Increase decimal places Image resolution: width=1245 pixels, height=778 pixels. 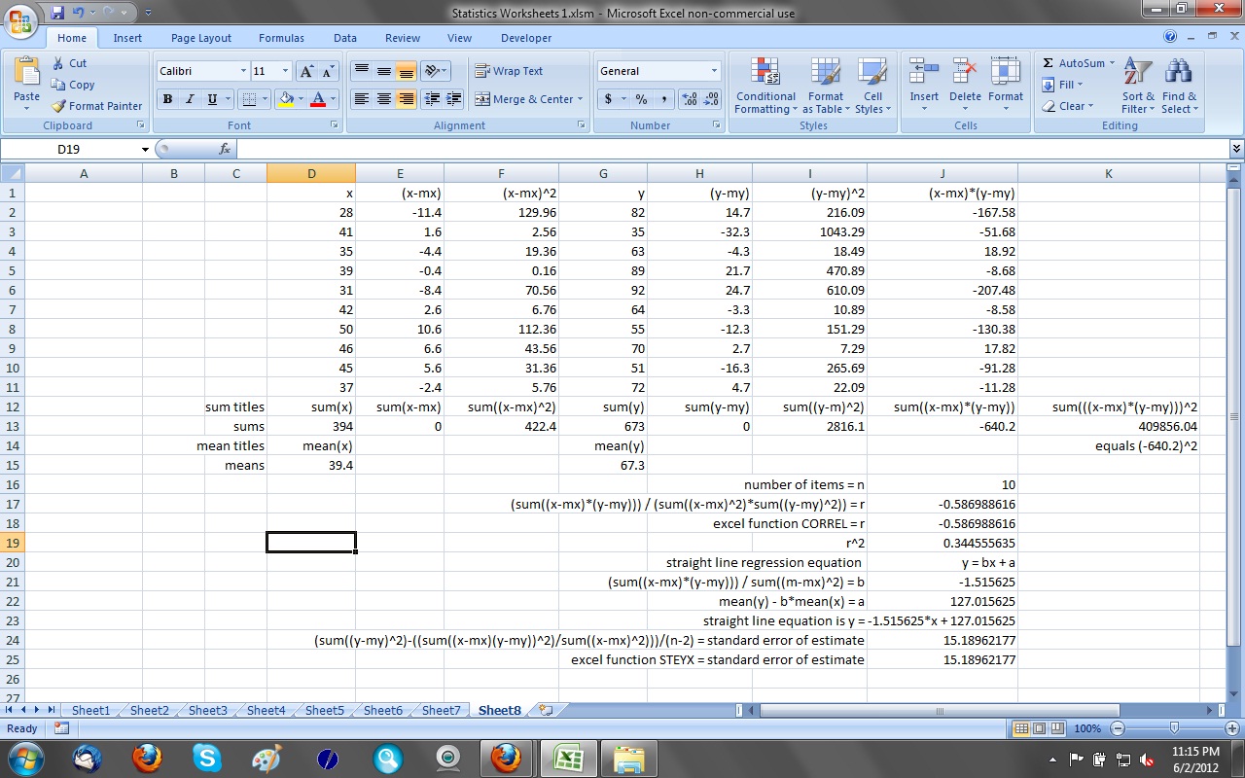690,99
